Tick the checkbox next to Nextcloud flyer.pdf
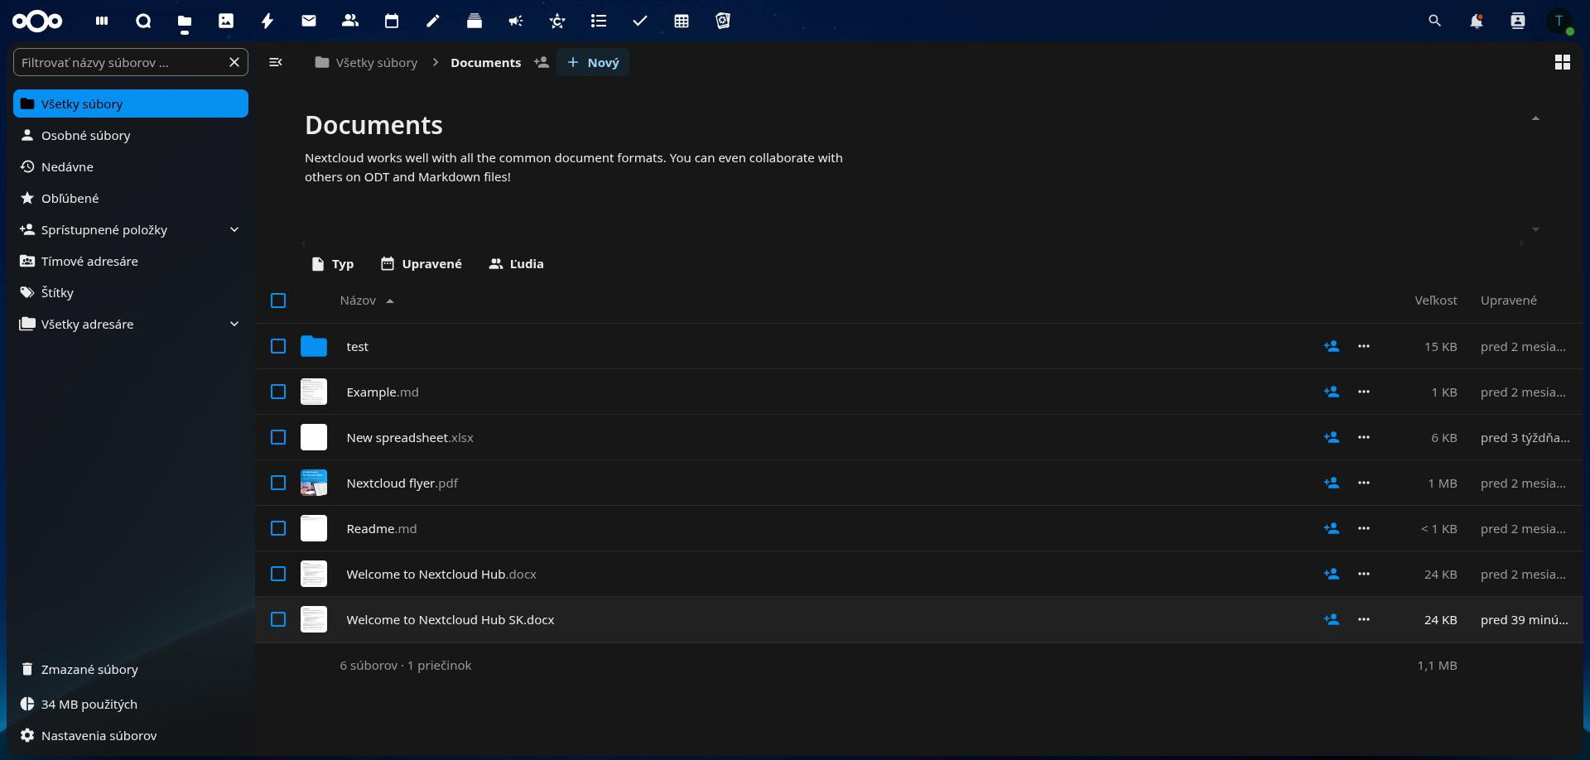This screenshot has height=760, width=1590. pos(277,483)
